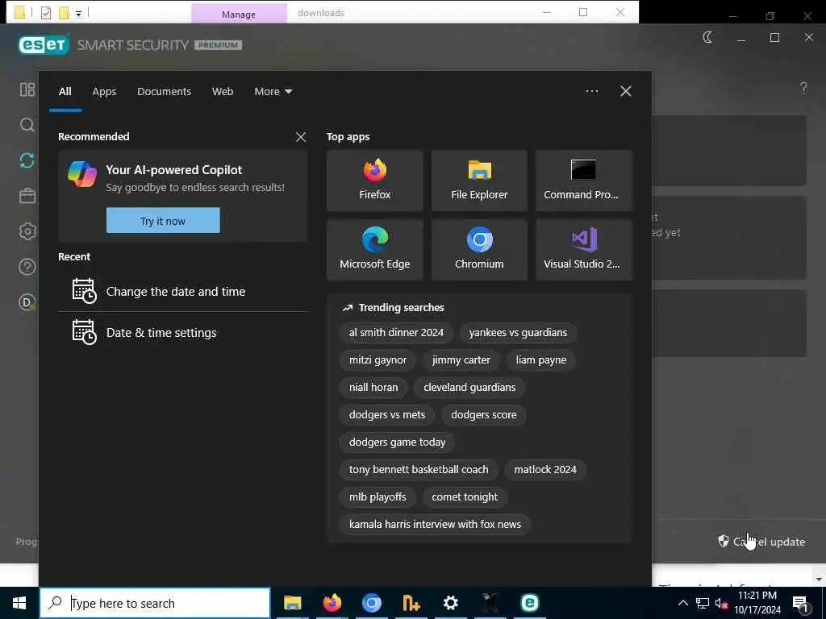Click the ESET help icon at top right
Screen dimensions: 826x619
[x=803, y=88]
